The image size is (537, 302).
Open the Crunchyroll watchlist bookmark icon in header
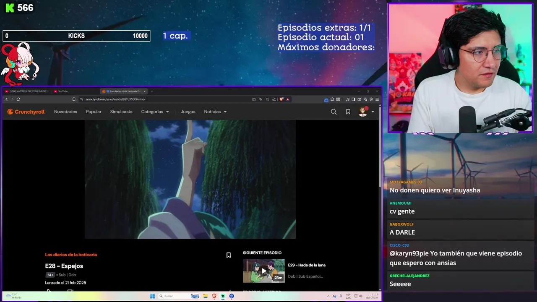(348, 112)
